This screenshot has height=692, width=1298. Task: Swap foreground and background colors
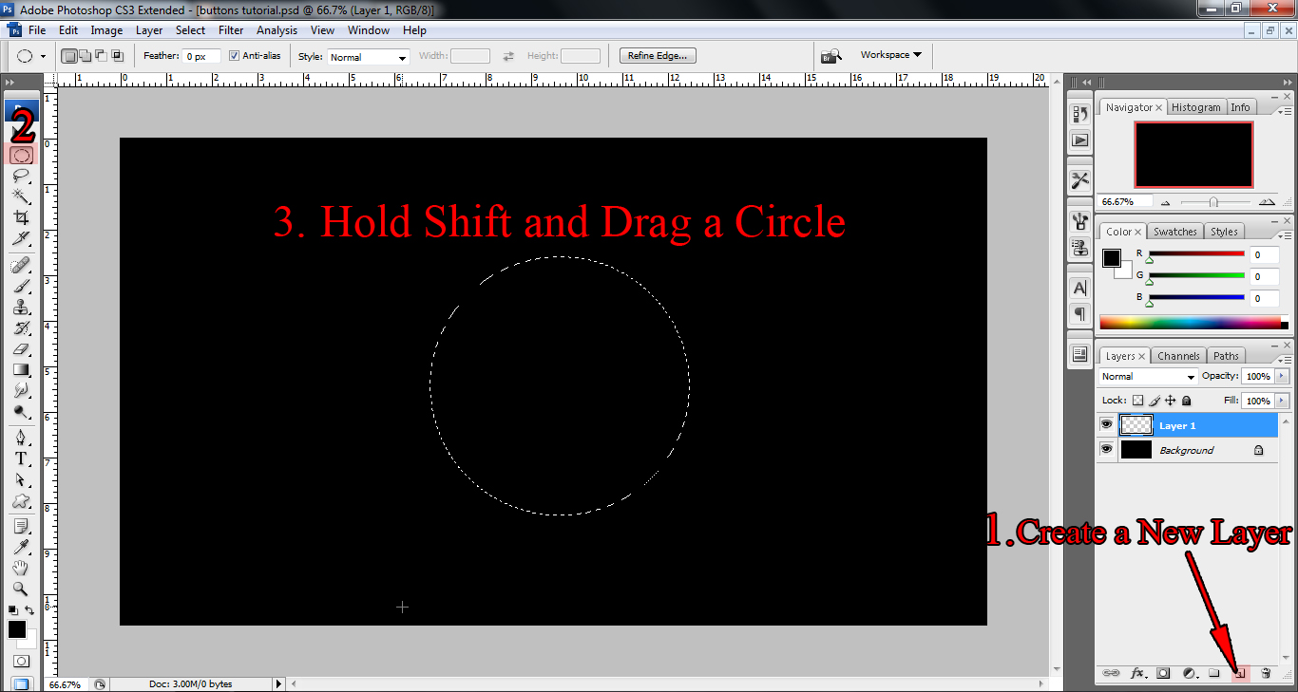tap(30, 609)
